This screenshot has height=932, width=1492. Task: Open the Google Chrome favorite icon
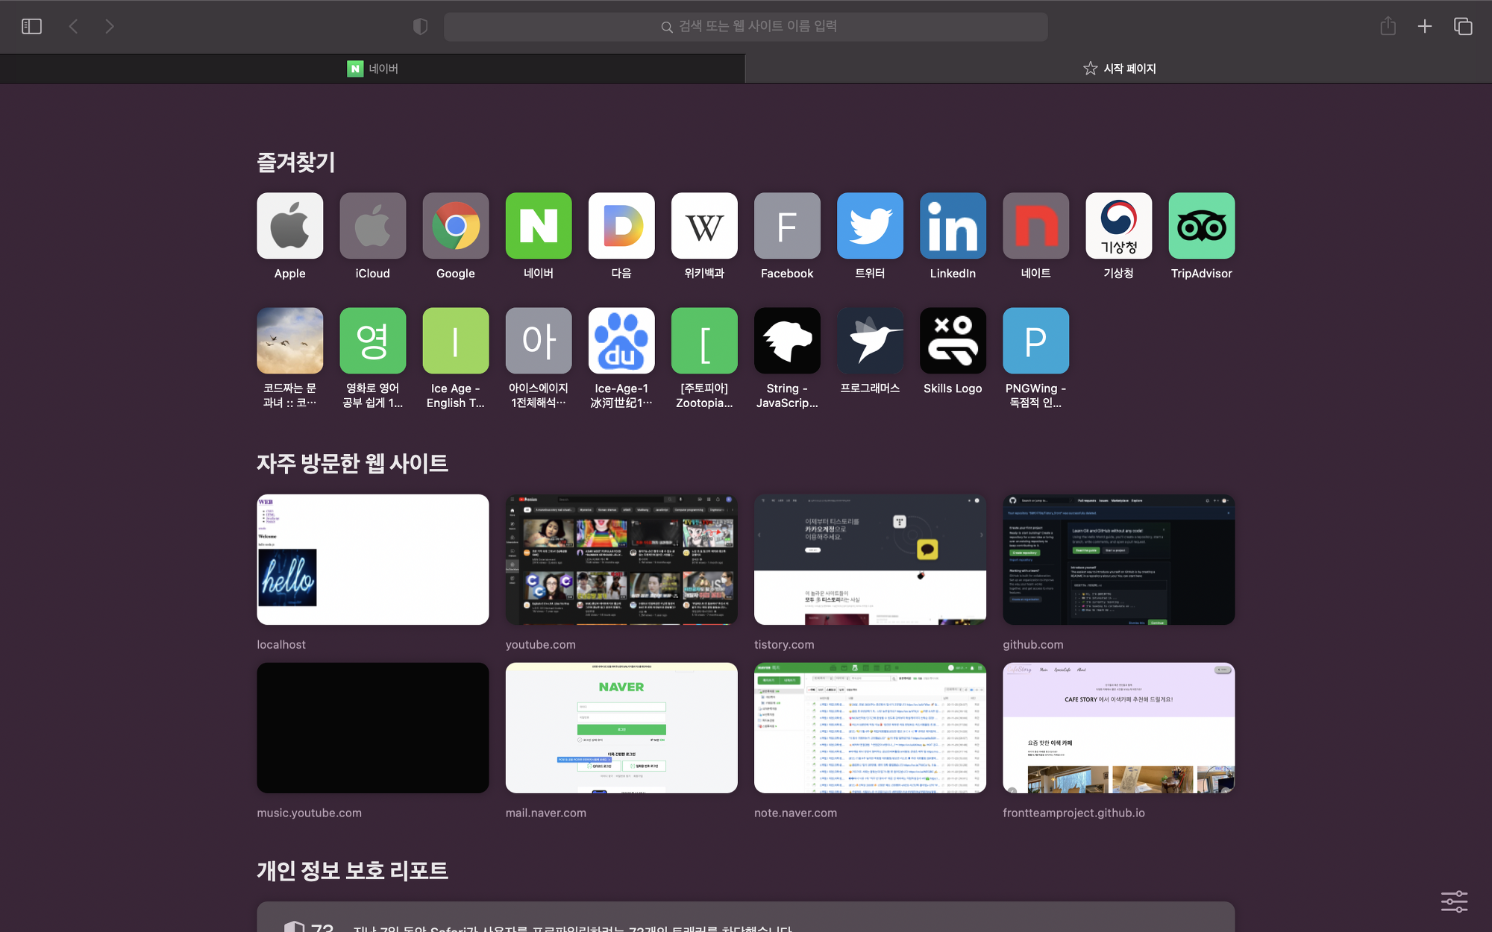click(455, 226)
